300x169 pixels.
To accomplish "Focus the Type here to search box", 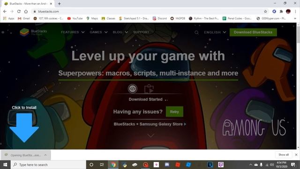I will (48, 165).
